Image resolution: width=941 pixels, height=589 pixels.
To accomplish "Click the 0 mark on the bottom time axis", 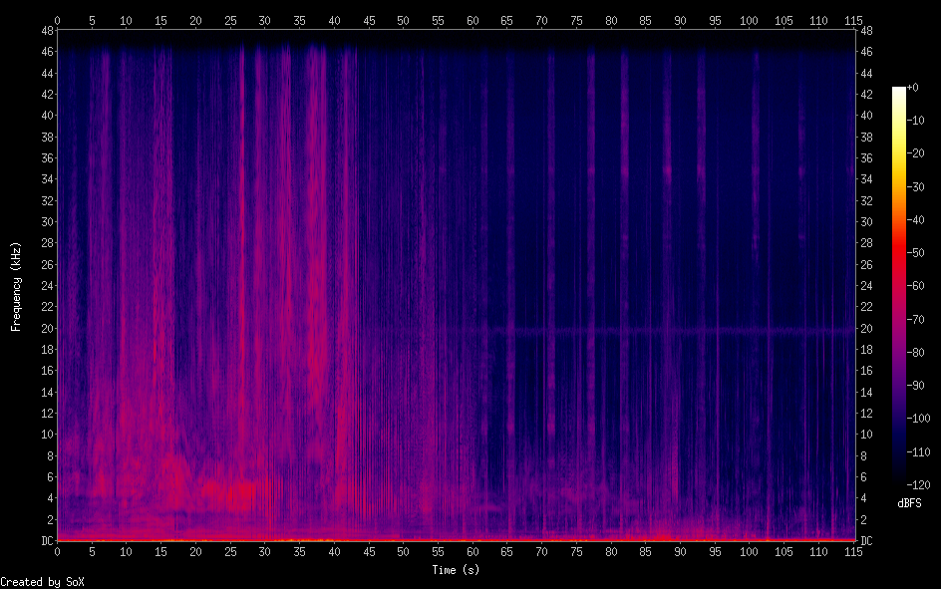I will [x=57, y=551].
